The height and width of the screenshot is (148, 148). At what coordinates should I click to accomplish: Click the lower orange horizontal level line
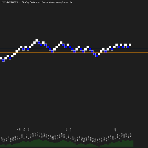pos(74,53)
